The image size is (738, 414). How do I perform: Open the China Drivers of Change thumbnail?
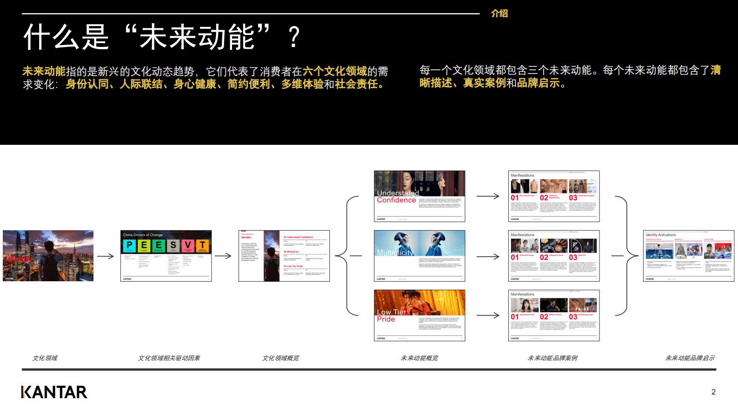point(166,256)
